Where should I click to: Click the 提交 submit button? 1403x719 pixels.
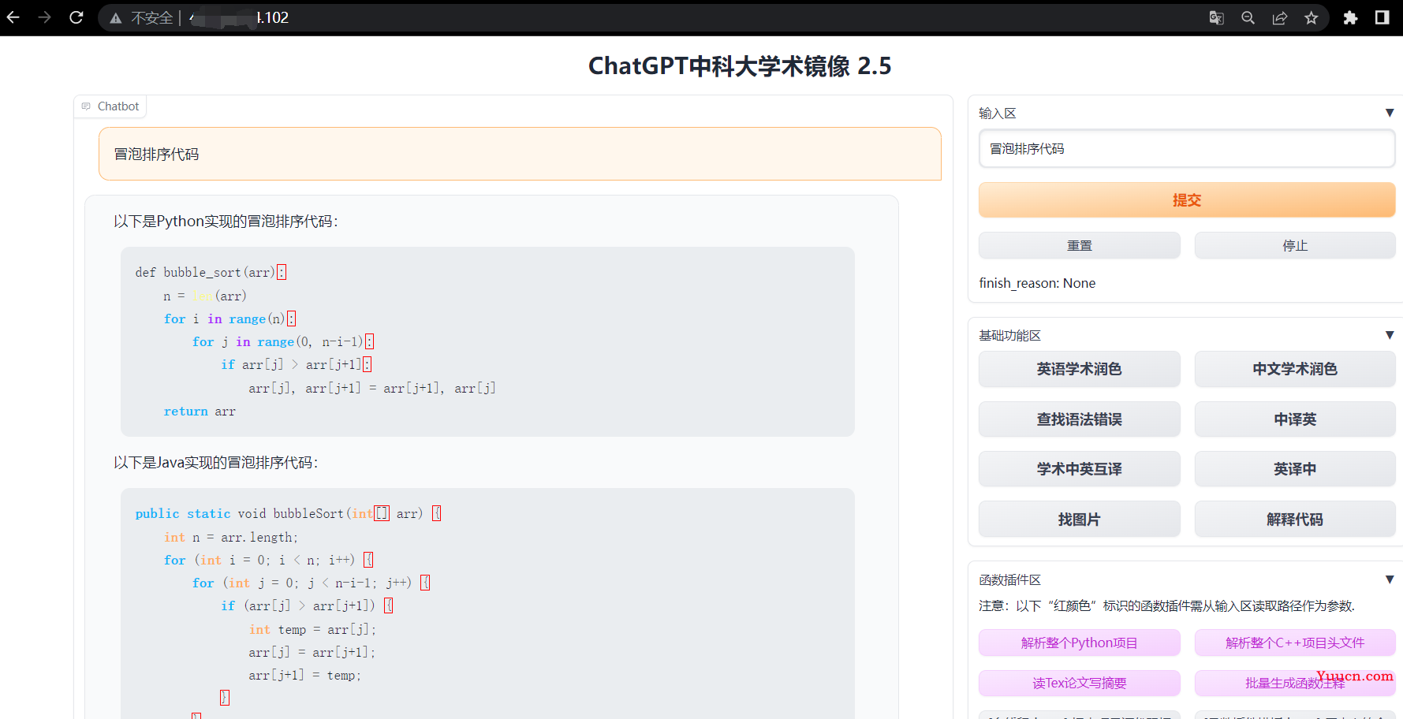click(1187, 200)
